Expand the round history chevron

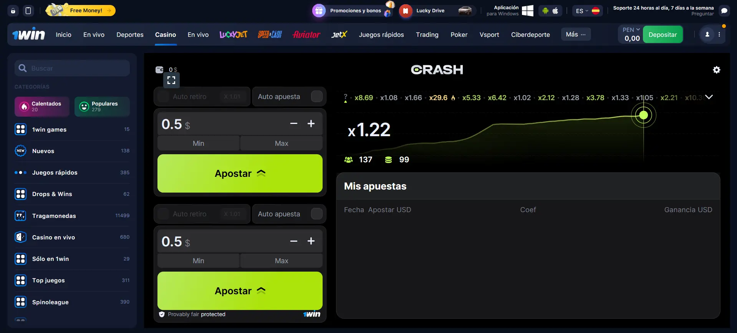(x=709, y=97)
